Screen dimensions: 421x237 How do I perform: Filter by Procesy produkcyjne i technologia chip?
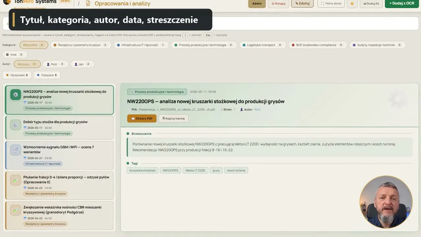(x=204, y=45)
